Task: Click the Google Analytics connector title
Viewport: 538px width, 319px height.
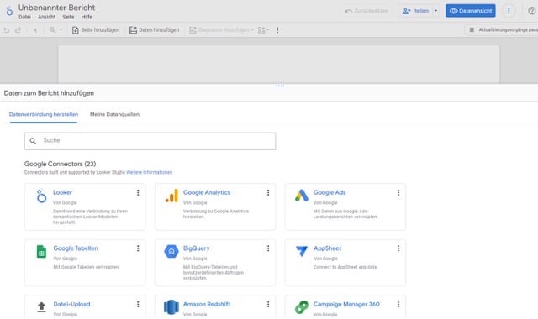Action: pos(207,192)
